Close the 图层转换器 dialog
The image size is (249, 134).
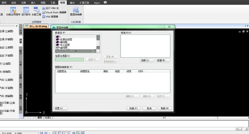tap(169, 27)
